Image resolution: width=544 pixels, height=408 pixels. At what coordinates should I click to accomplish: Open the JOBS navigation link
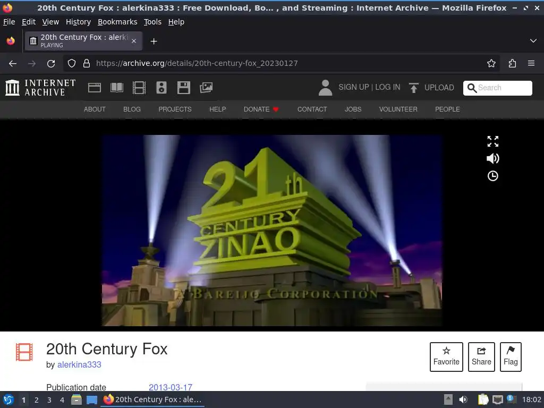tap(353, 109)
